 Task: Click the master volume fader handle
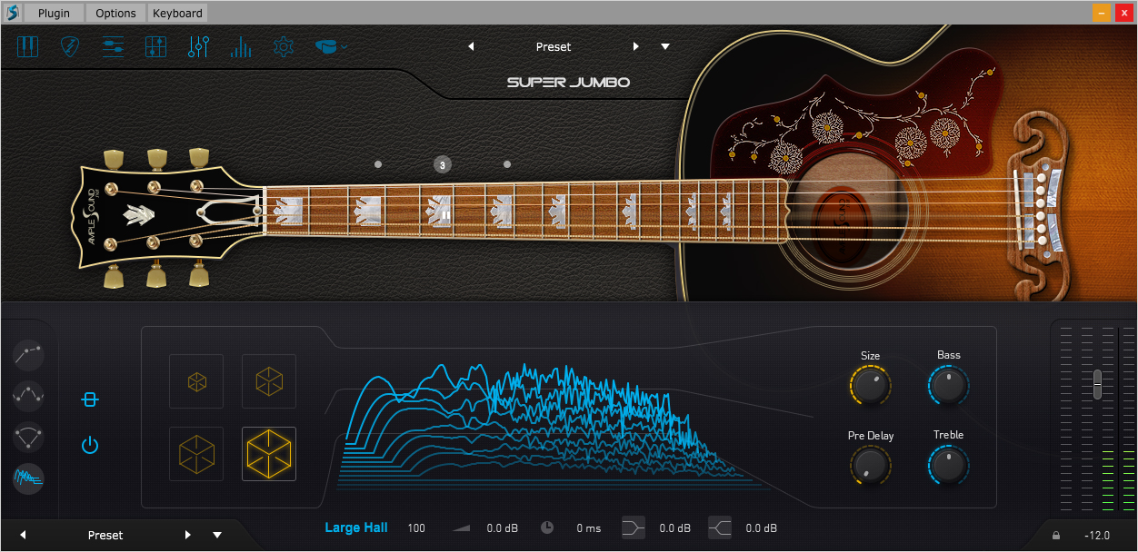point(1097,384)
